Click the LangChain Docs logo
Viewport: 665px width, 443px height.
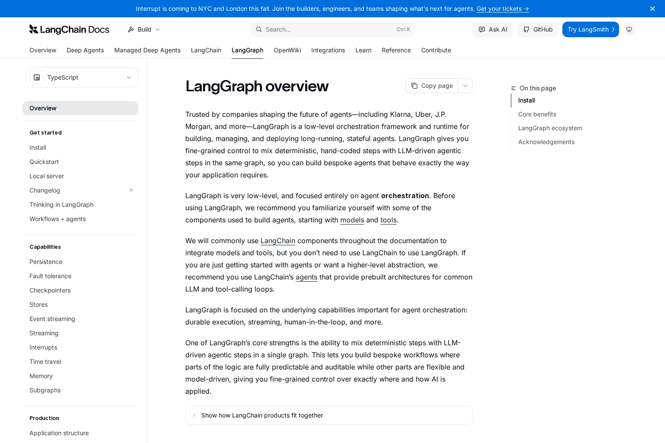pyautogui.click(x=69, y=29)
